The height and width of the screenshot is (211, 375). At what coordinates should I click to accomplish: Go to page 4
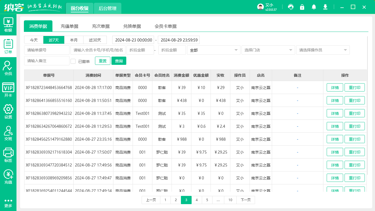point(197,200)
